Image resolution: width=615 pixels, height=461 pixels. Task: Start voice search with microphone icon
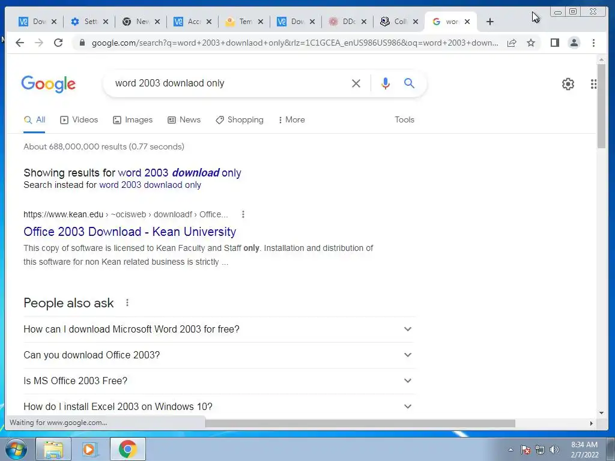[385, 83]
